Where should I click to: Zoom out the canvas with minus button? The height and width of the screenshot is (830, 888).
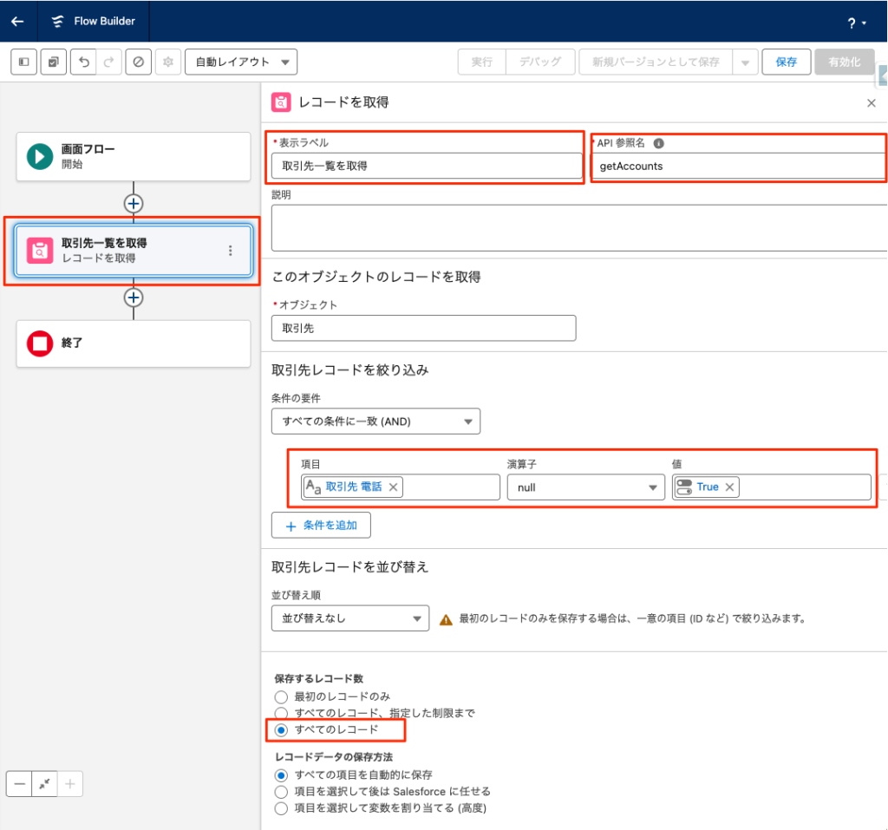click(19, 784)
